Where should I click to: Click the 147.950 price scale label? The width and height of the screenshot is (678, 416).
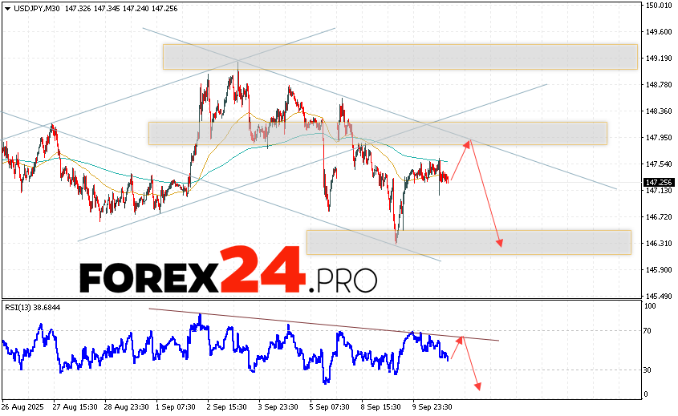click(x=659, y=137)
